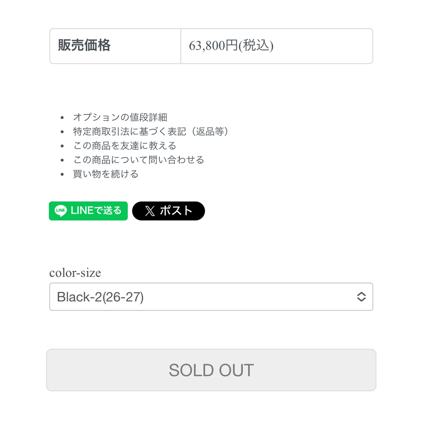
Task: Open オプションの値段詳細 link
Action: (120, 118)
